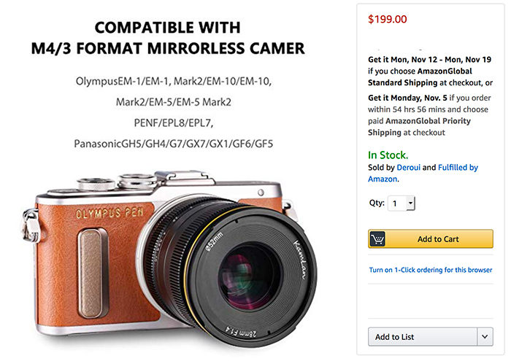Click the cart icon on Add to Cart
This screenshot has width=511, height=361.
pos(378,239)
